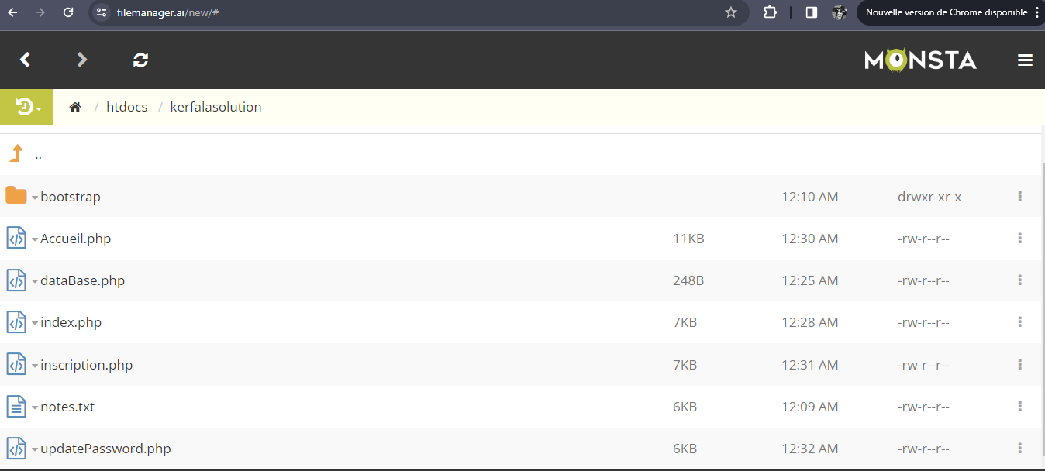Open options menu for bootstrap row
The width and height of the screenshot is (1045, 471).
point(1019,197)
